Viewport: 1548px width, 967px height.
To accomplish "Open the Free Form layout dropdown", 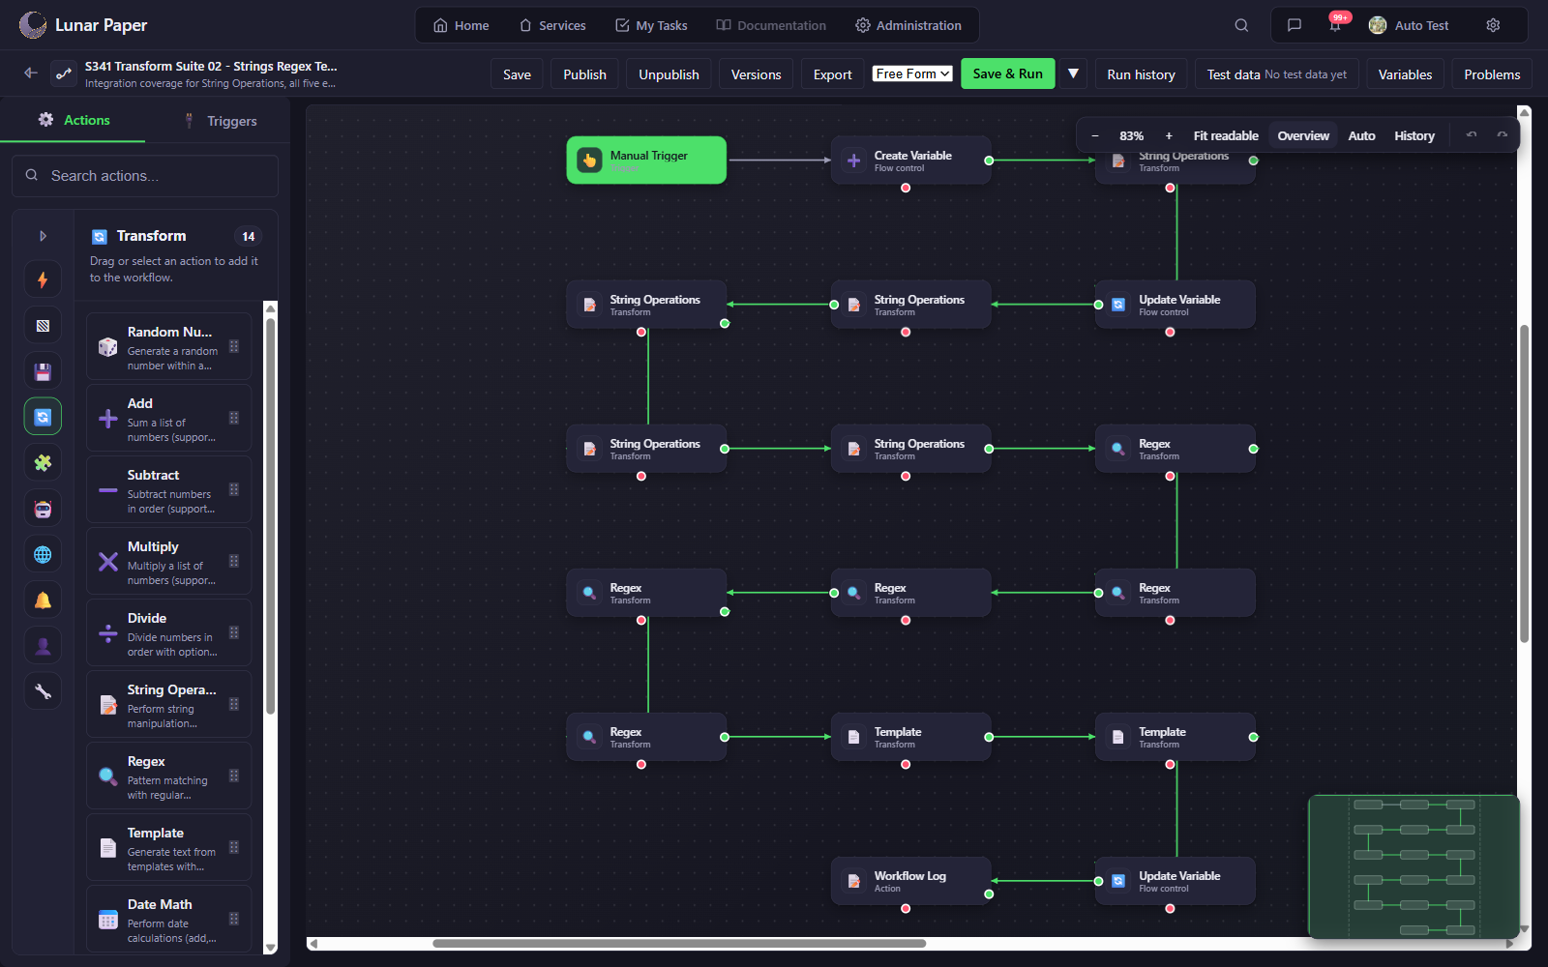I will 912,73.
